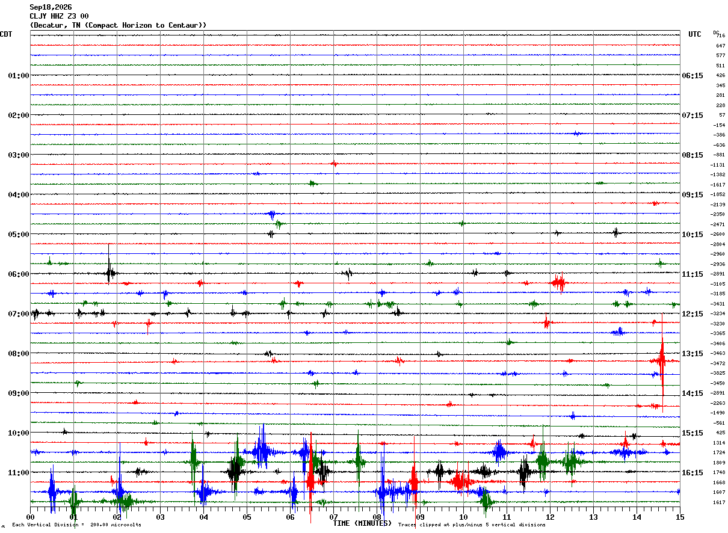Screen dimensions: 728x533
Task: Click the 06:00 CDT row label
Action: [x=19, y=274]
